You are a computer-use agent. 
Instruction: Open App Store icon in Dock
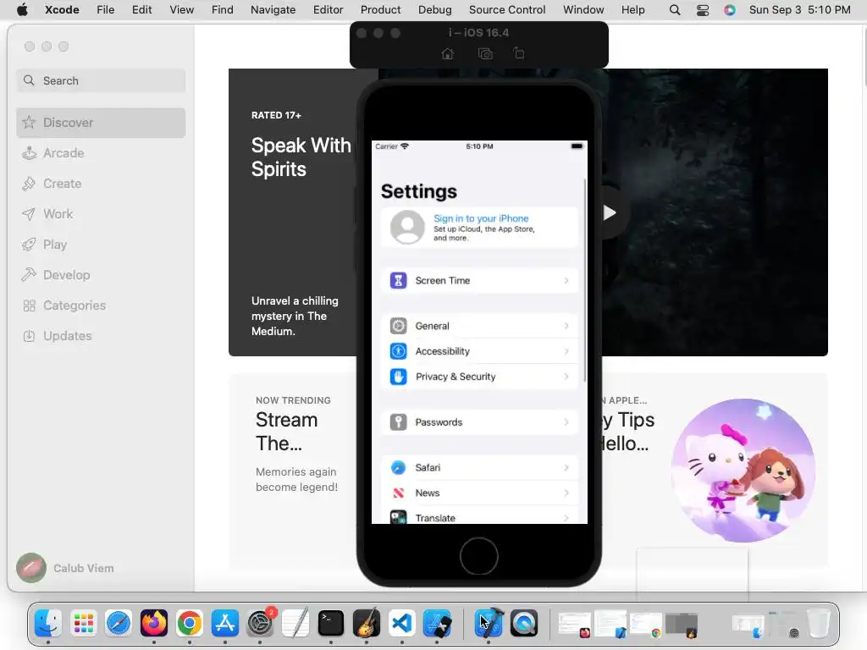click(x=224, y=624)
